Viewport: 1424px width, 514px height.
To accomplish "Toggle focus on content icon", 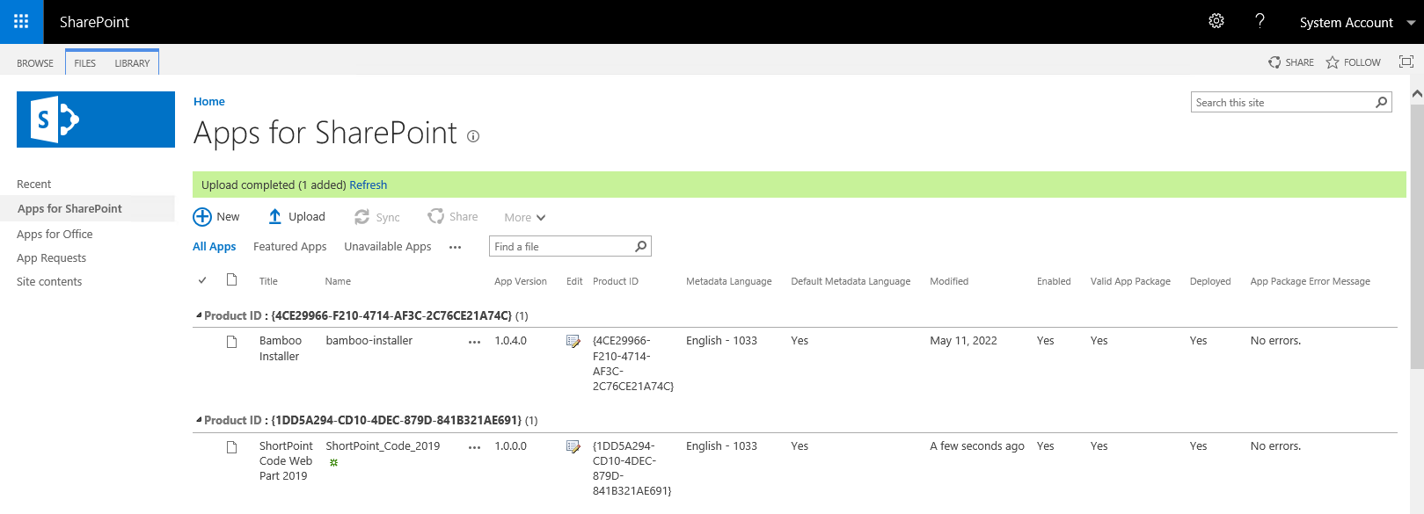I will pyautogui.click(x=1406, y=62).
